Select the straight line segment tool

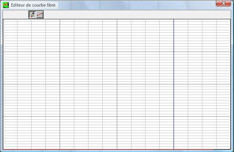[40, 15]
